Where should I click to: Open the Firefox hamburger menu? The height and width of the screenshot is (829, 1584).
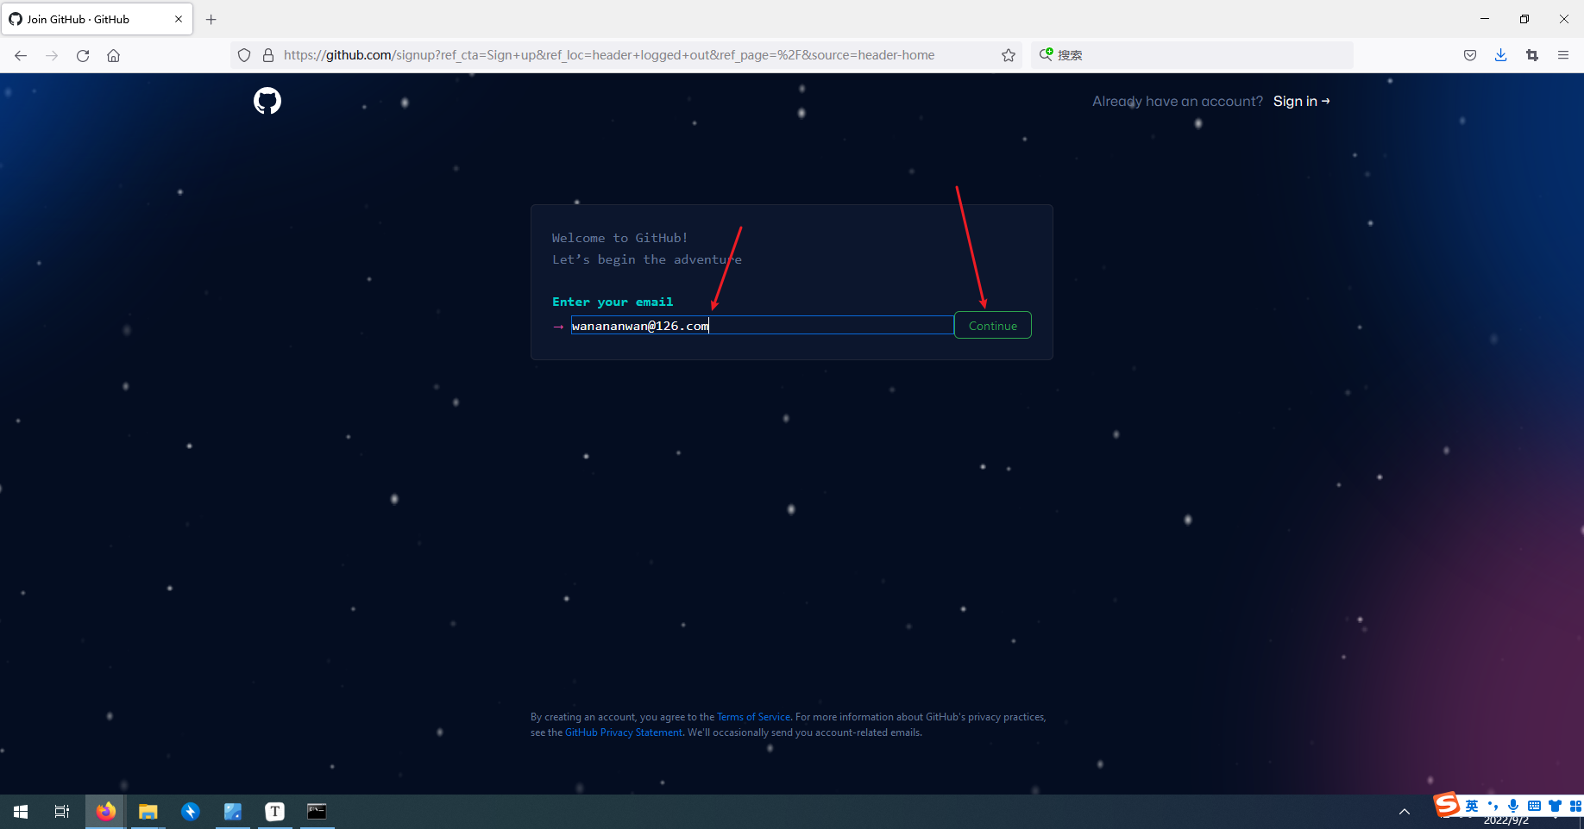click(1563, 55)
